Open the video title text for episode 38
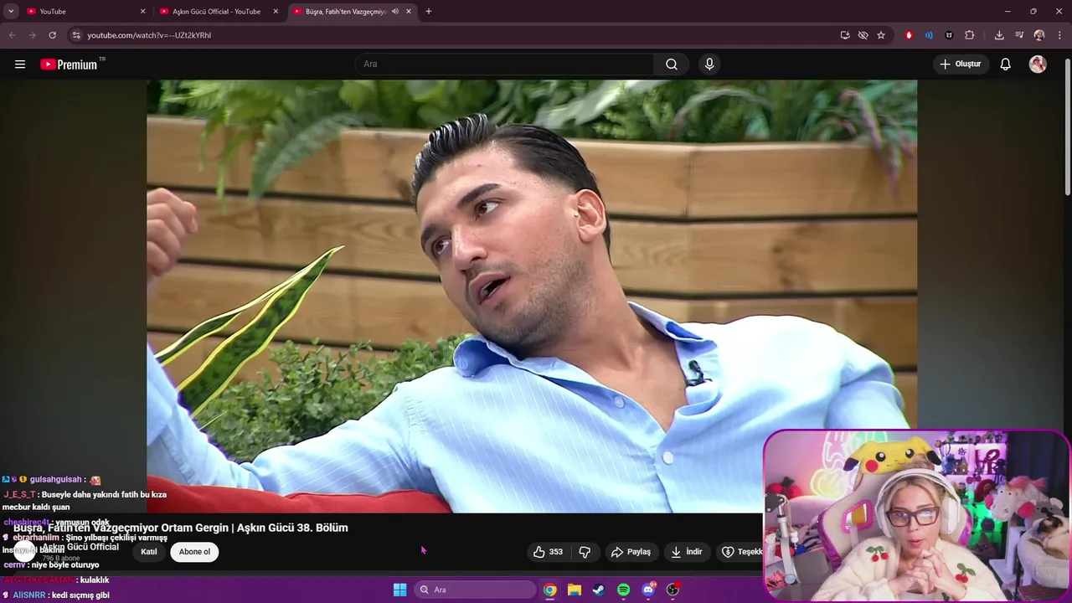The height and width of the screenshot is (603, 1072). pos(181,528)
